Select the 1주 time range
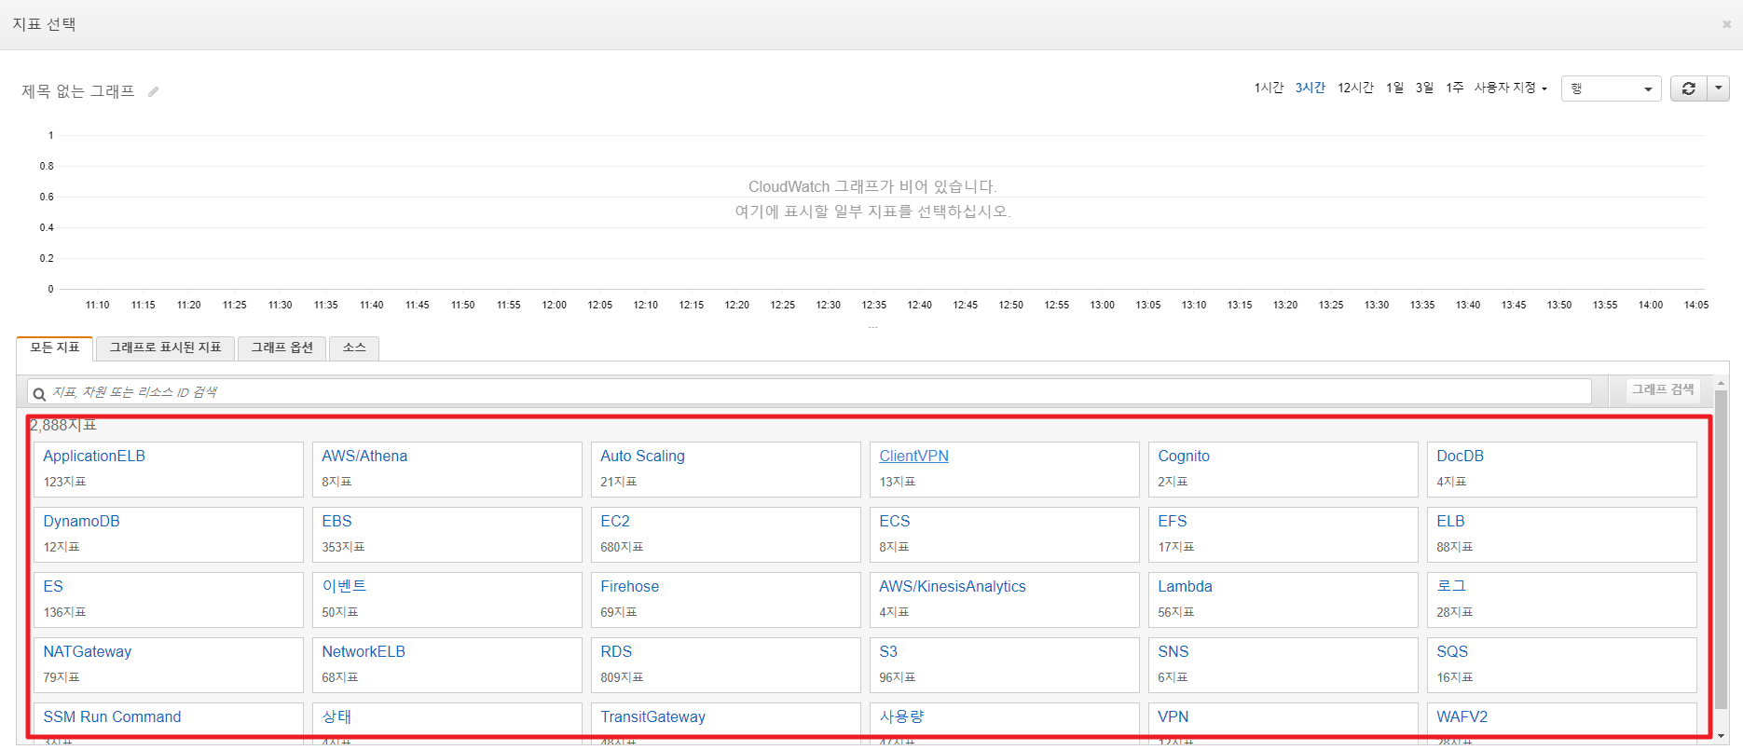The image size is (1743, 750). click(1454, 88)
